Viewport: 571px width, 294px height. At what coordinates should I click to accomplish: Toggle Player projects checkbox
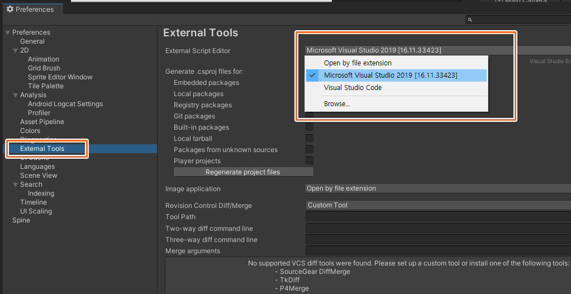(x=309, y=160)
